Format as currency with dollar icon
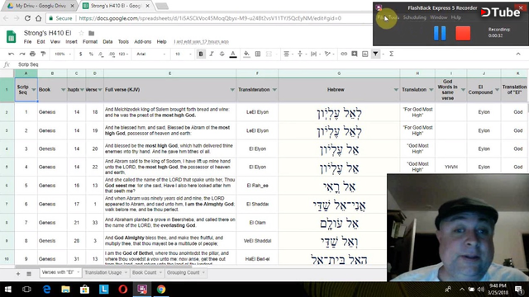Viewport: 529px width, 297px height. point(81,54)
